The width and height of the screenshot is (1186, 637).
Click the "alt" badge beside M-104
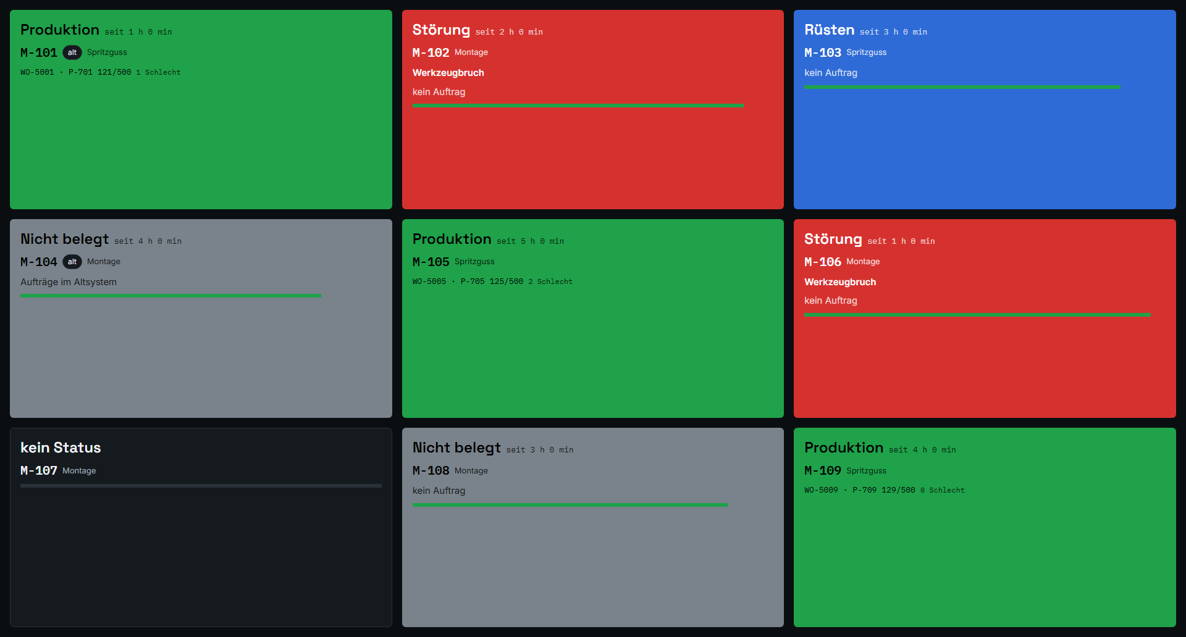click(72, 262)
